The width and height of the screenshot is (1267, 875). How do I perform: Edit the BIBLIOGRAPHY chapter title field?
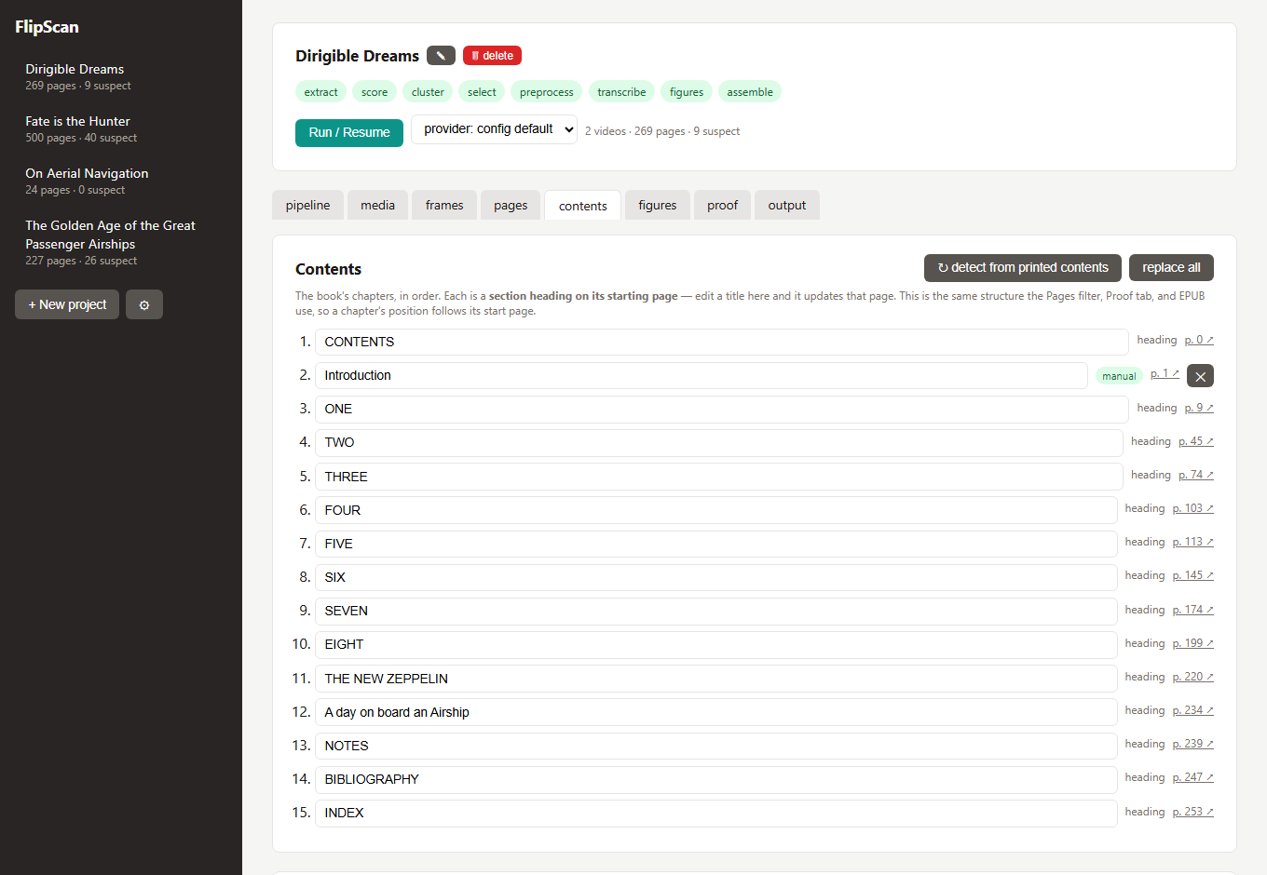coord(715,779)
